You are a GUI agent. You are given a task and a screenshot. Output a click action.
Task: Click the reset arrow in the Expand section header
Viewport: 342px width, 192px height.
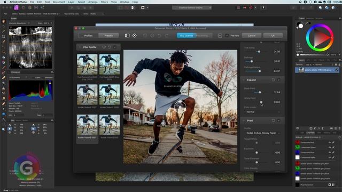click(273, 80)
